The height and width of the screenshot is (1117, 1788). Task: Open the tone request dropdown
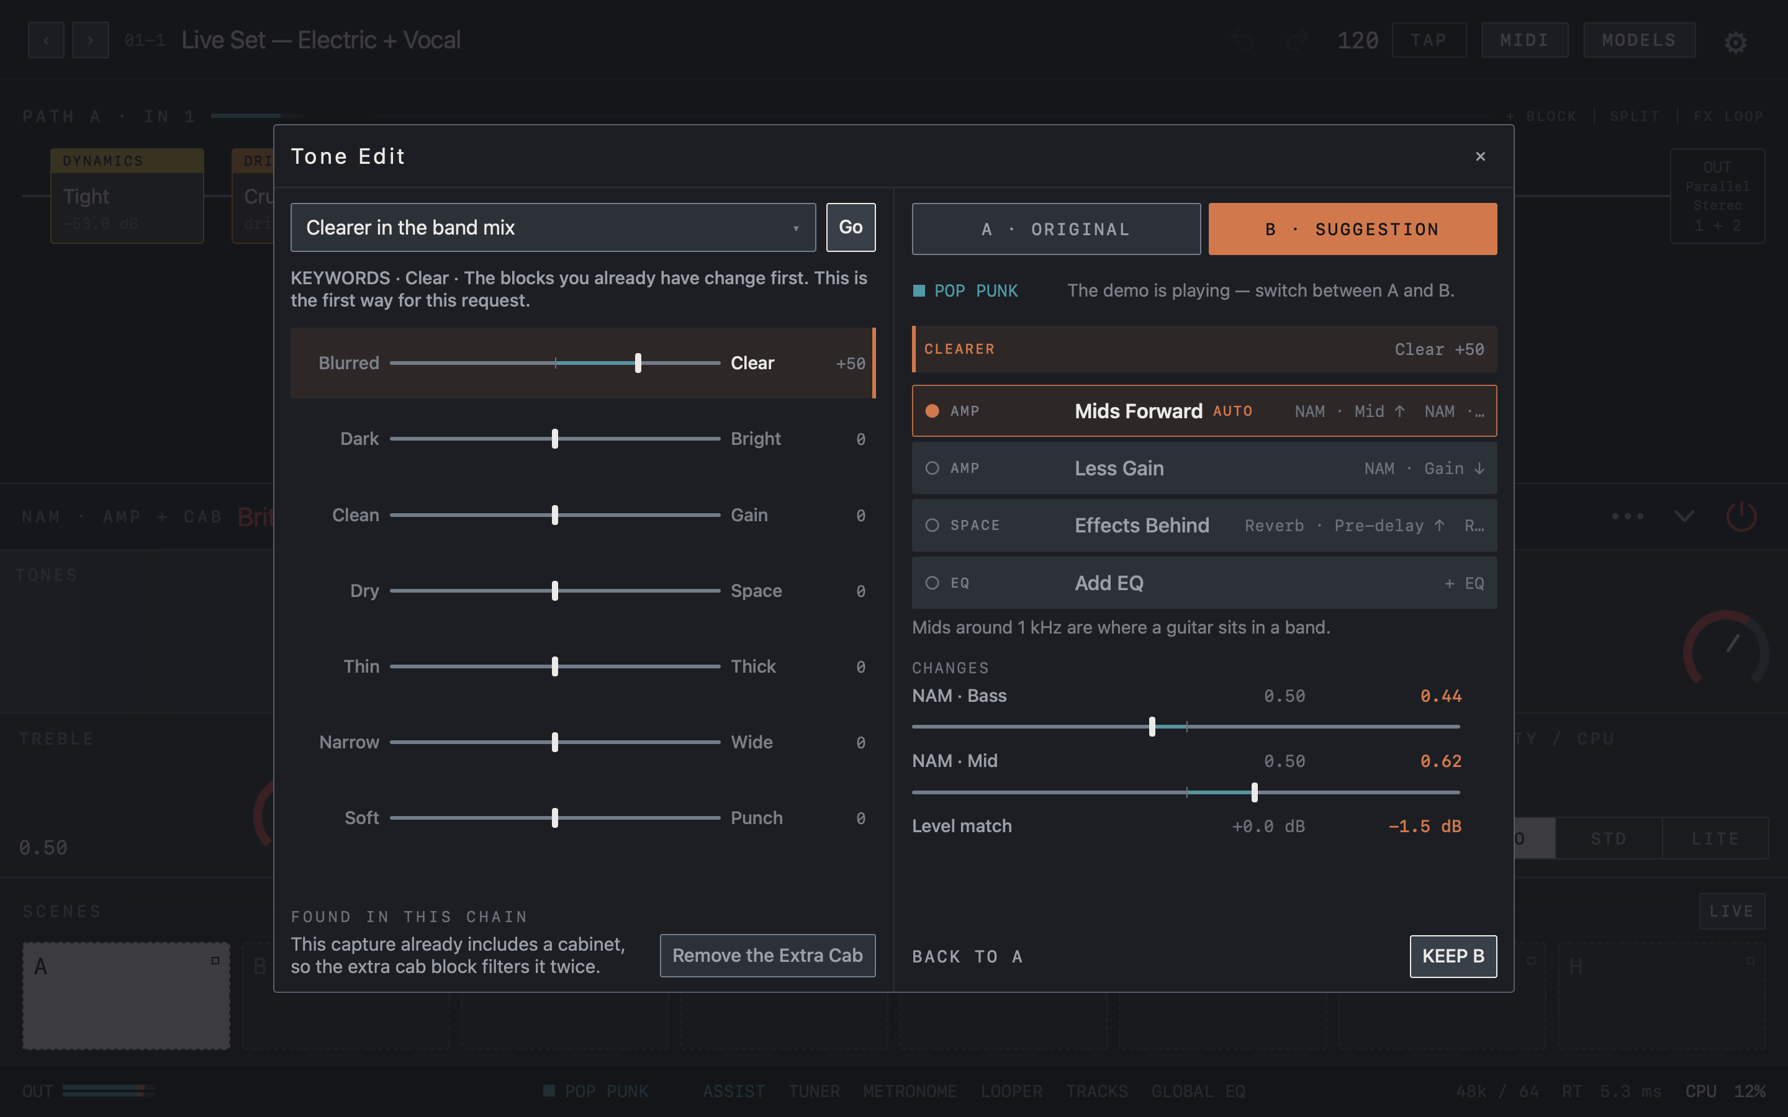(553, 228)
